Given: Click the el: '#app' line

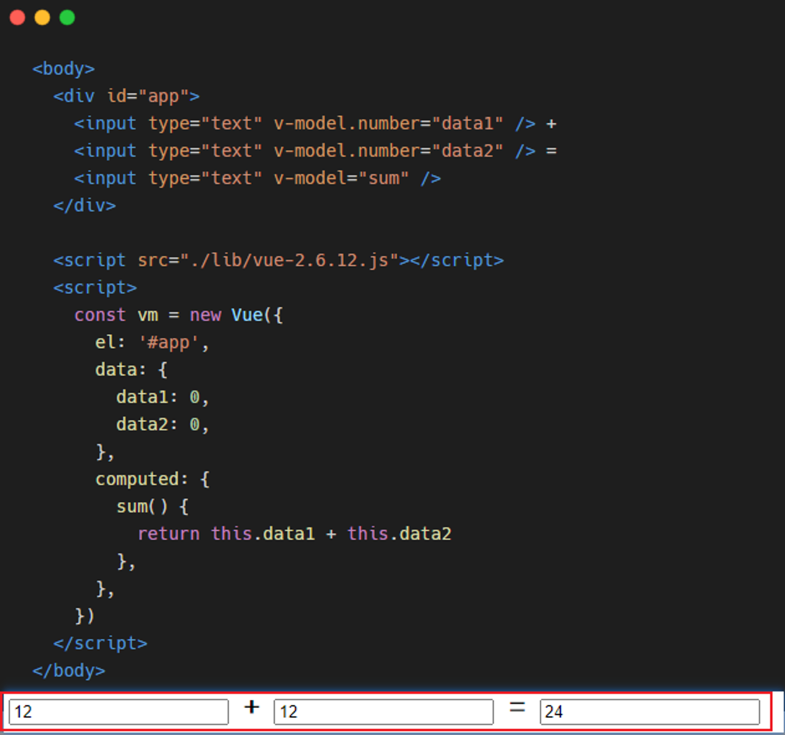Looking at the screenshot, I should (152, 342).
